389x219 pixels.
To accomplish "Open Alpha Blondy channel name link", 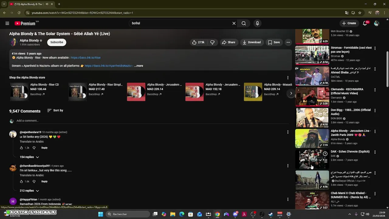I will pos(29,40).
